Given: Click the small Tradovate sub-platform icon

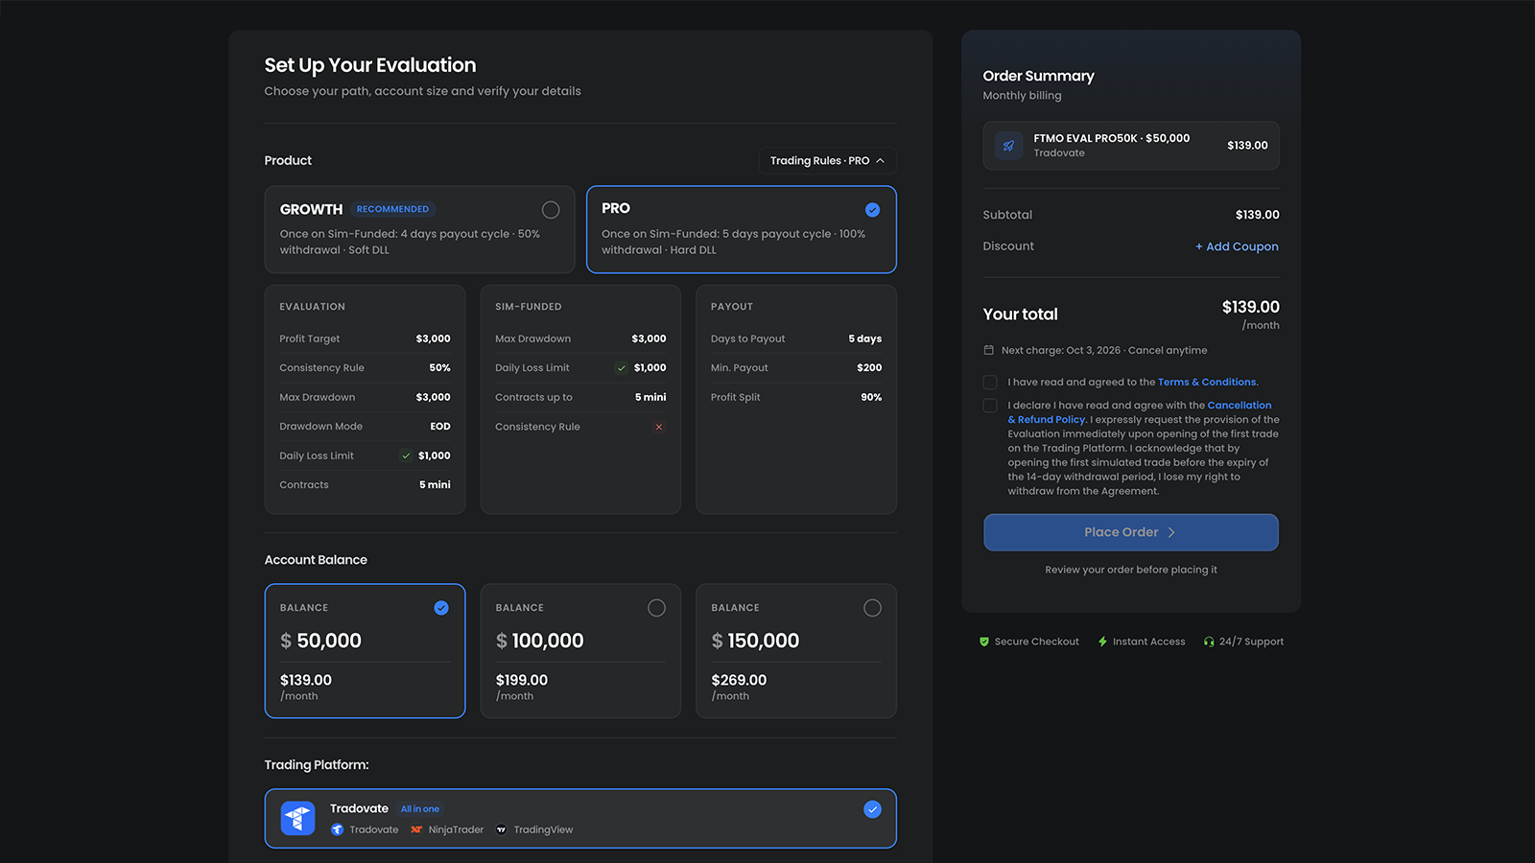Looking at the screenshot, I should coord(337,829).
